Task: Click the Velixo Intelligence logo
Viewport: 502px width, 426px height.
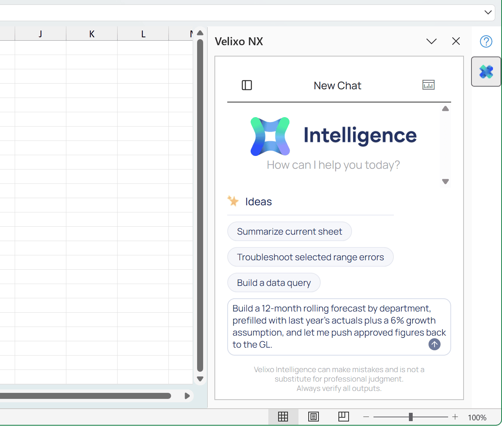Action: pos(270,136)
